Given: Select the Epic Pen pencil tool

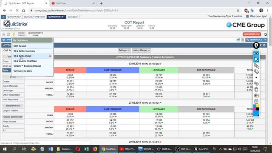Looking at the screenshot, I should [x=256, y=66].
